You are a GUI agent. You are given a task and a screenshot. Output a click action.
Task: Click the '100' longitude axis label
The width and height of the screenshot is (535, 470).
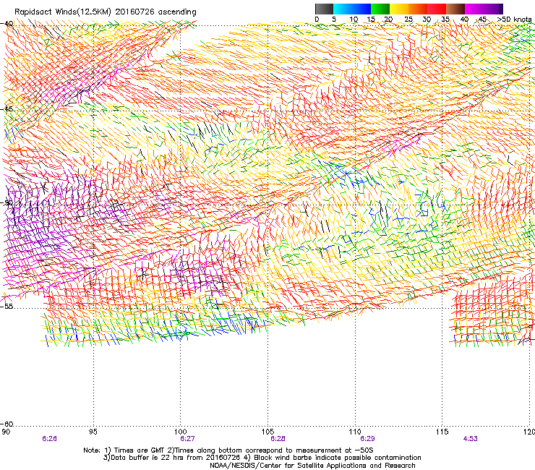coord(180,432)
